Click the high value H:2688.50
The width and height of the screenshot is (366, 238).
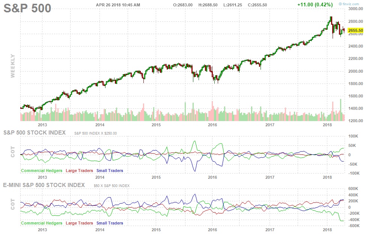[x=208, y=5]
